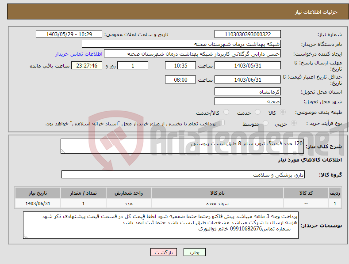Click the announcement date field 1403/05/29 - 10:29

coord(69,34)
